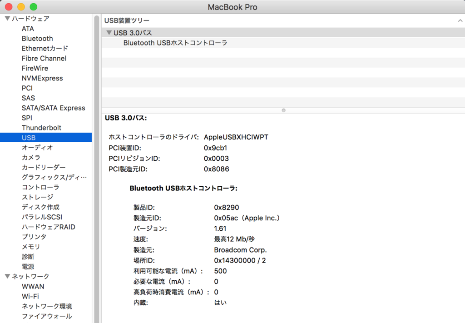This screenshot has width=465, height=323.
Task: Open the カードリーダー entry
Action: pos(44,167)
